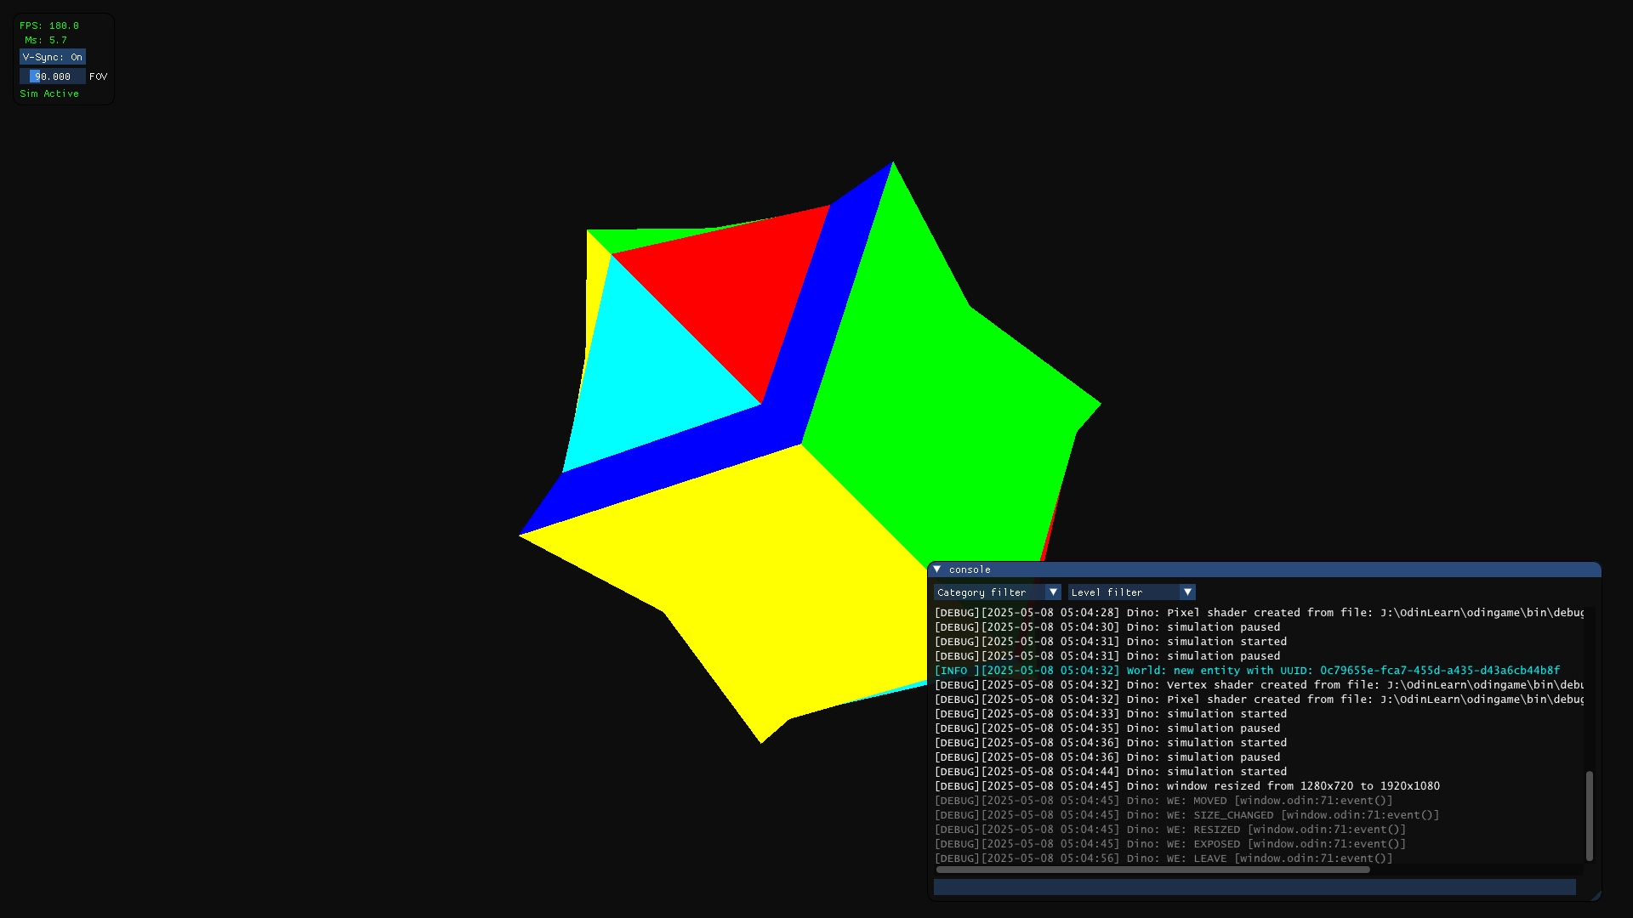1633x918 pixels.
Task: Click the Vertex shader created log line
Action: pos(1257,685)
